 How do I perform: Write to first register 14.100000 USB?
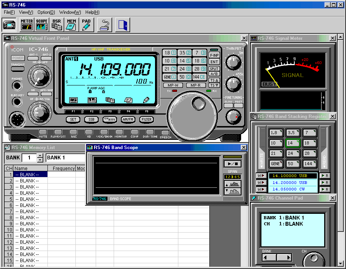261,176
